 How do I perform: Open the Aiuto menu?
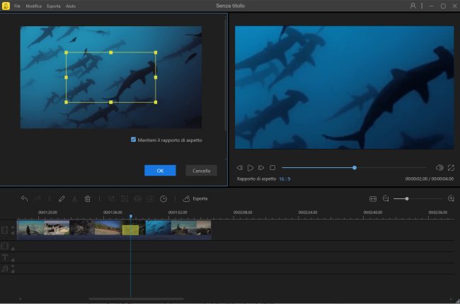coord(71,6)
